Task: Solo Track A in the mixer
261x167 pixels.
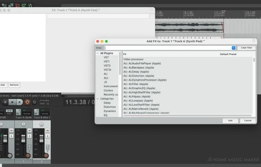Action: click(x=29, y=136)
